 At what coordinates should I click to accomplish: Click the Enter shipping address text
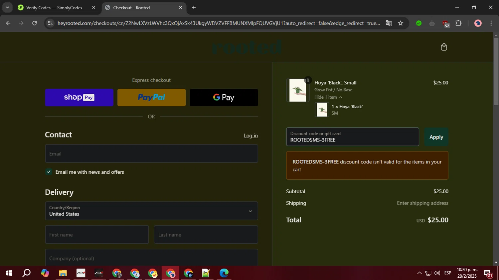(422, 203)
